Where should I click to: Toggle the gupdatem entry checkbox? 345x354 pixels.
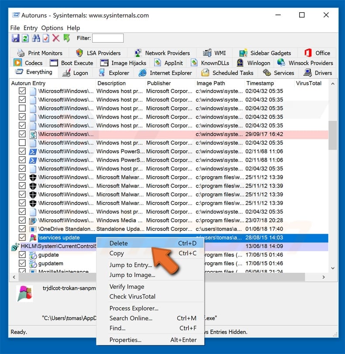pyautogui.click(x=22, y=263)
